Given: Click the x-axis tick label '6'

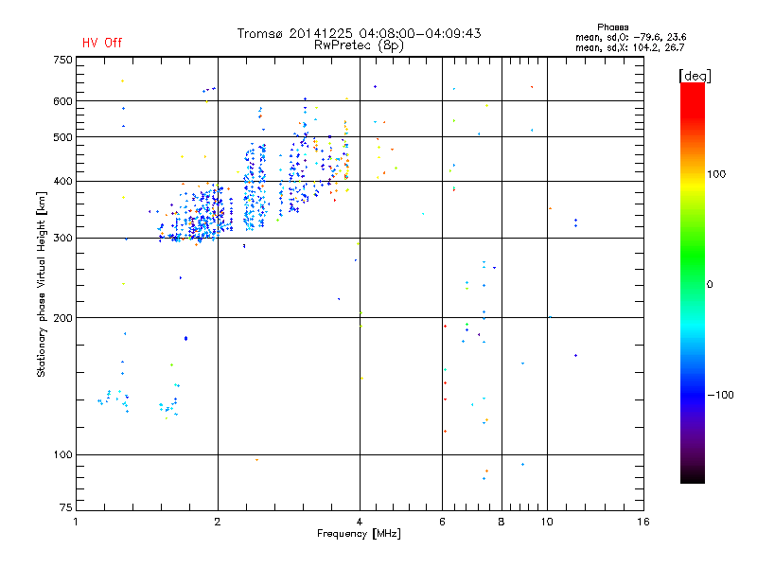Looking at the screenshot, I should click(442, 522).
